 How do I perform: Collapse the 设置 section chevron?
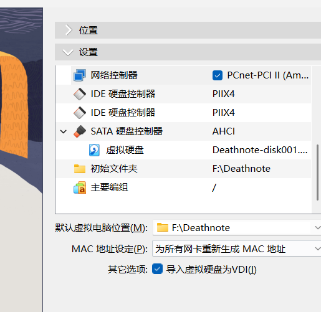pos(68,52)
